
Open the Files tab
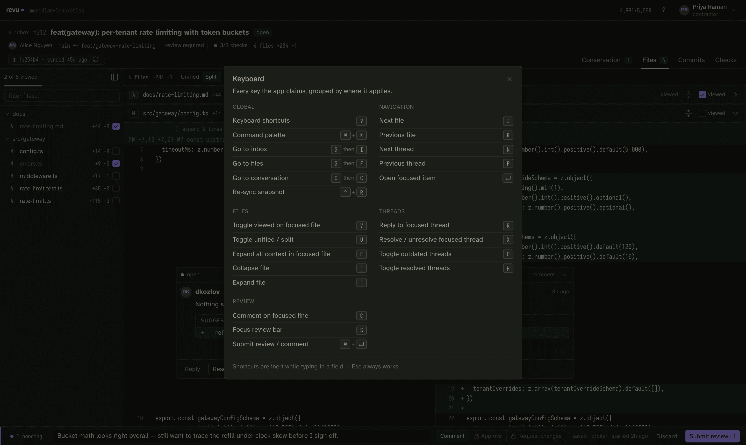[x=655, y=60]
